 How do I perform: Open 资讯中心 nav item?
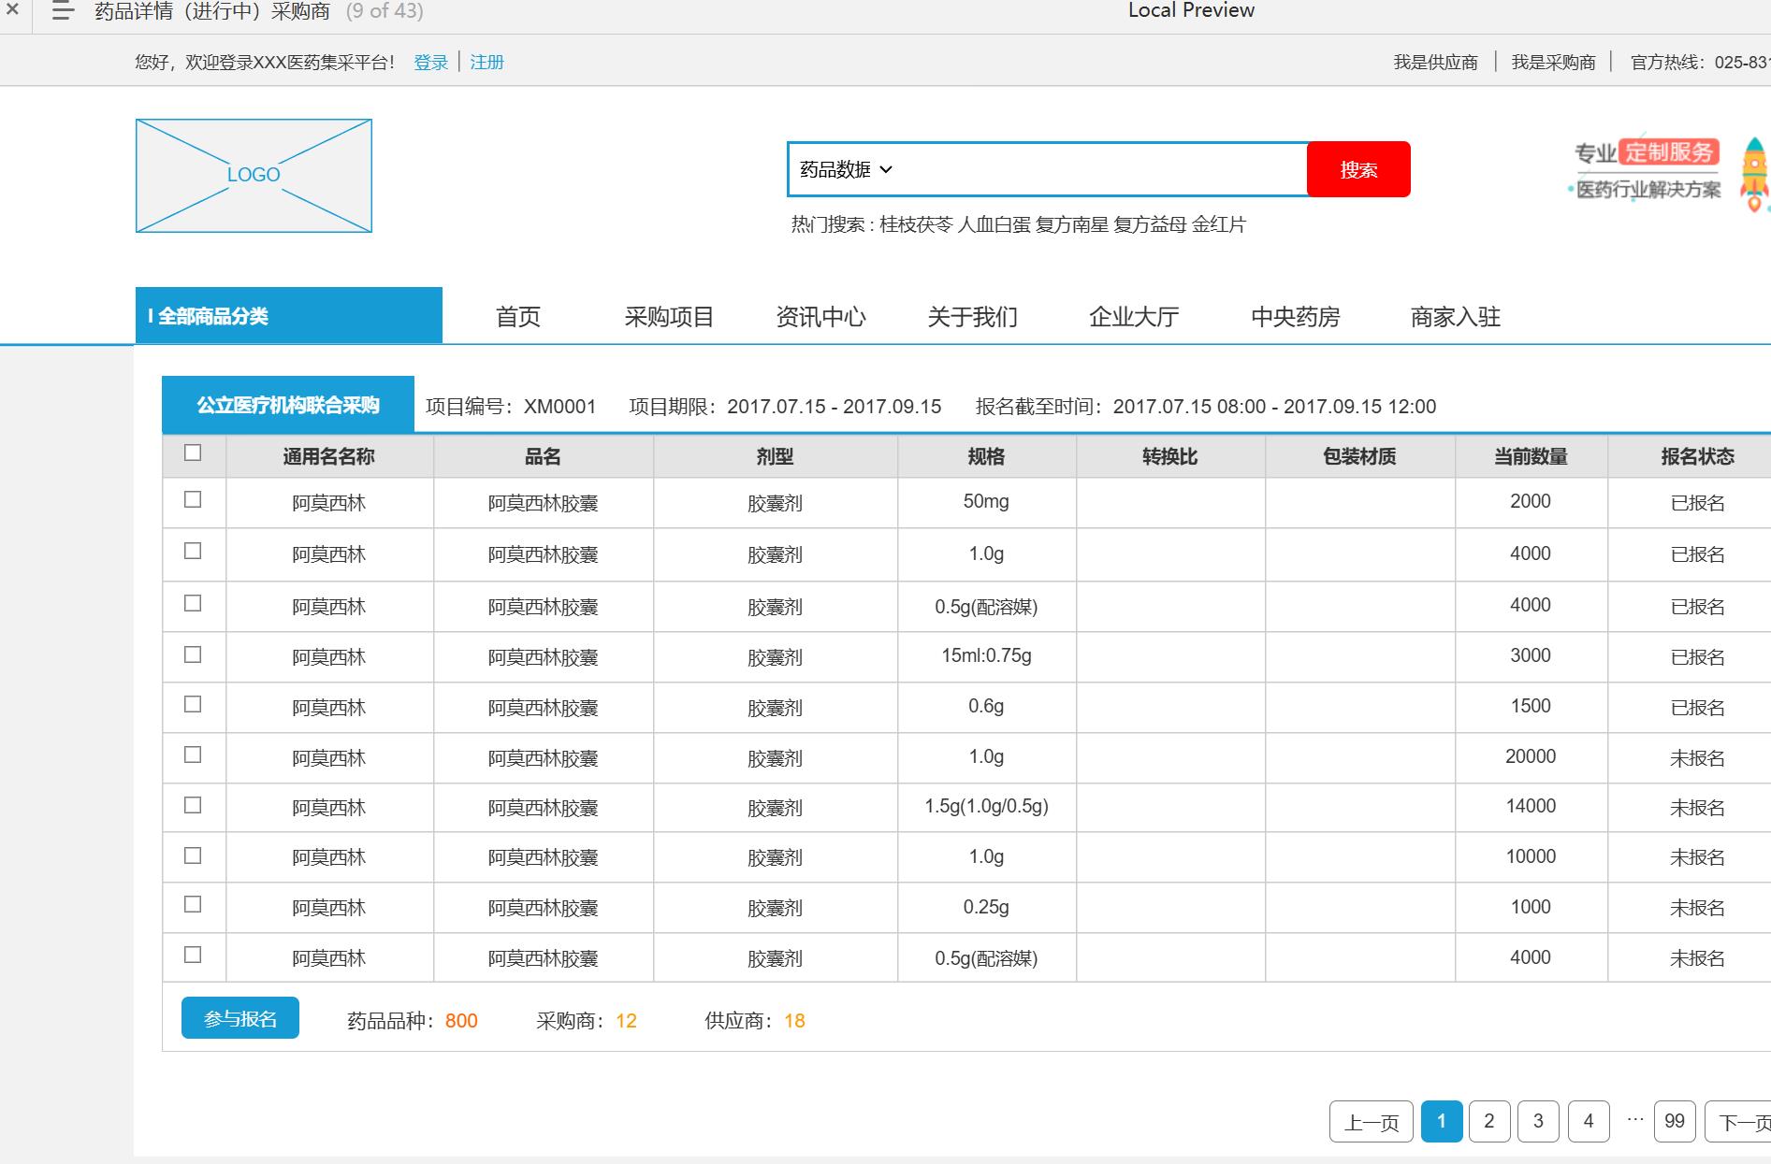pyautogui.click(x=820, y=317)
